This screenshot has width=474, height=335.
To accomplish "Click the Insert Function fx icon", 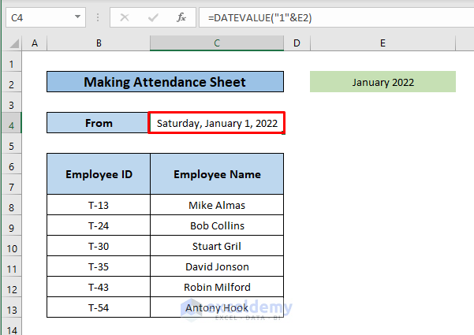I will pyautogui.click(x=181, y=17).
